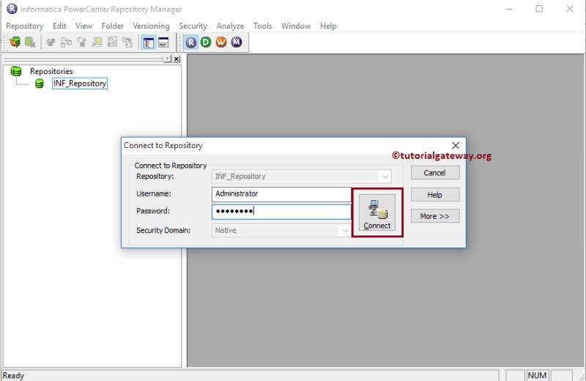Open the Folder menu

(113, 26)
